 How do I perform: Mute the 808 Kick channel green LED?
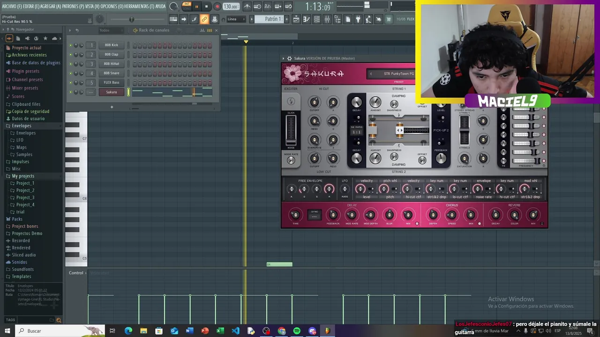point(70,45)
